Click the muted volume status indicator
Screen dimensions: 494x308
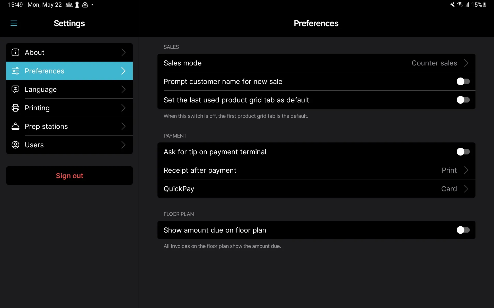pos(452,4)
